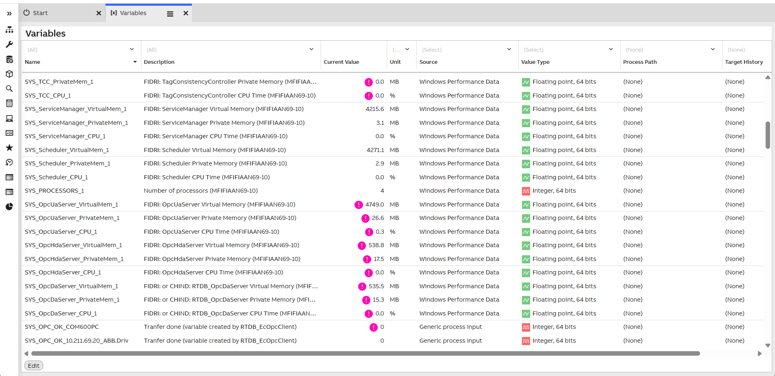The image size is (775, 376).
Task: Click the horizontal scrollbar at table bottom
Action: point(365,354)
